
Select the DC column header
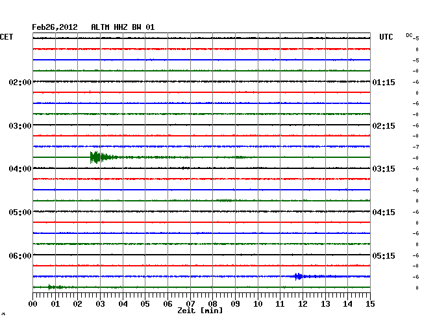pos(409,35)
